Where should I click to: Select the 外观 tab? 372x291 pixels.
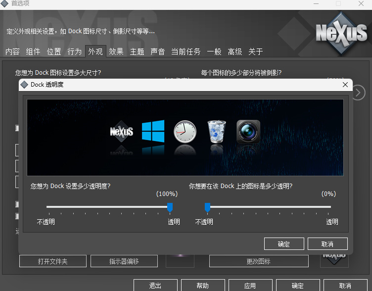pyautogui.click(x=95, y=51)
